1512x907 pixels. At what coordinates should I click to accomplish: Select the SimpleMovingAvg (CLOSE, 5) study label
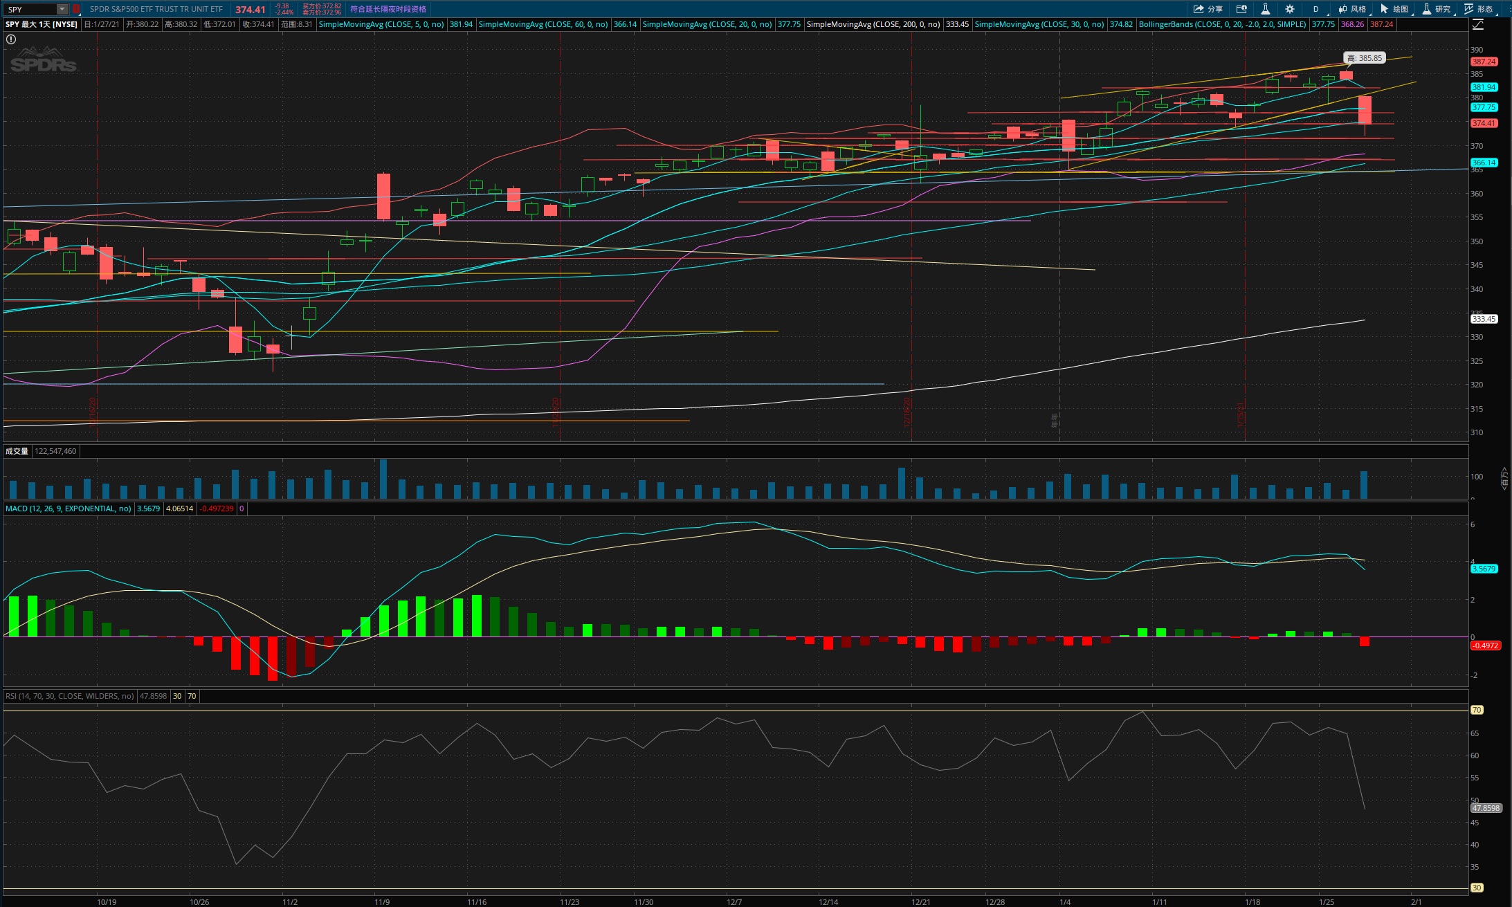coord(381,24)
